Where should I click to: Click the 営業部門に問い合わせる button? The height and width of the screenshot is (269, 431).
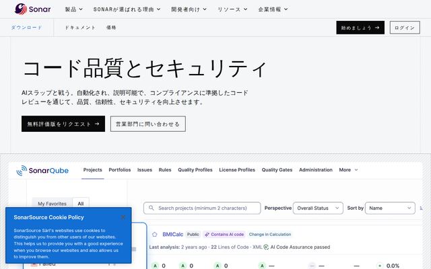coord(148,124)
